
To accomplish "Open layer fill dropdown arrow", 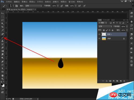I will click(x=127, y=30).
